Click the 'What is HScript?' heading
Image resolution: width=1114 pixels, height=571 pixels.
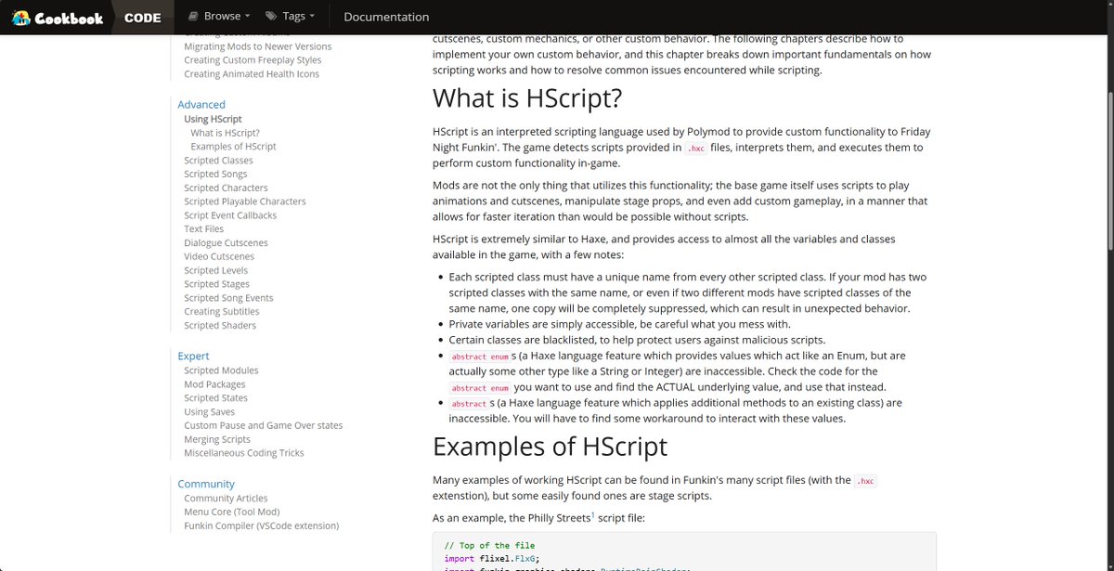click(x=527, y=98)
